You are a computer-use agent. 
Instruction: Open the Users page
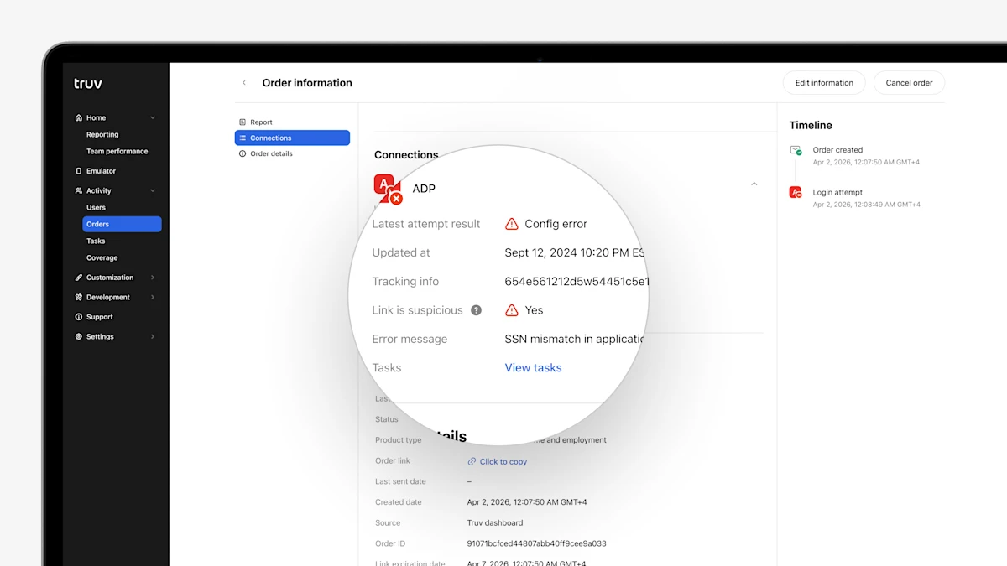pos(96,208)
